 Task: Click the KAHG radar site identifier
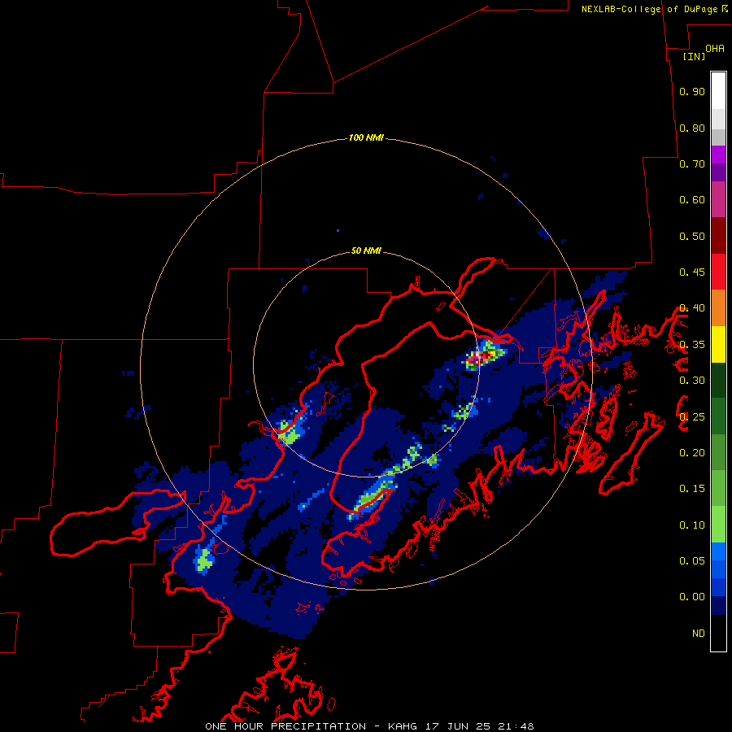(403, 726)
